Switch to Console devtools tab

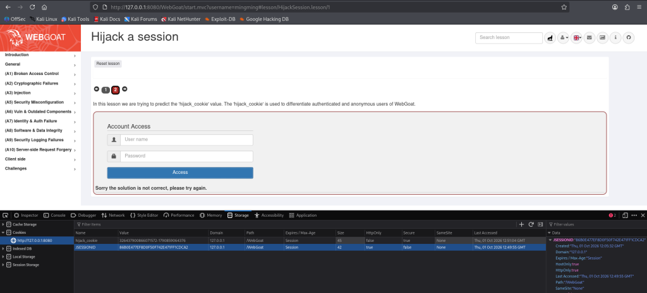(x=54, y=215)
